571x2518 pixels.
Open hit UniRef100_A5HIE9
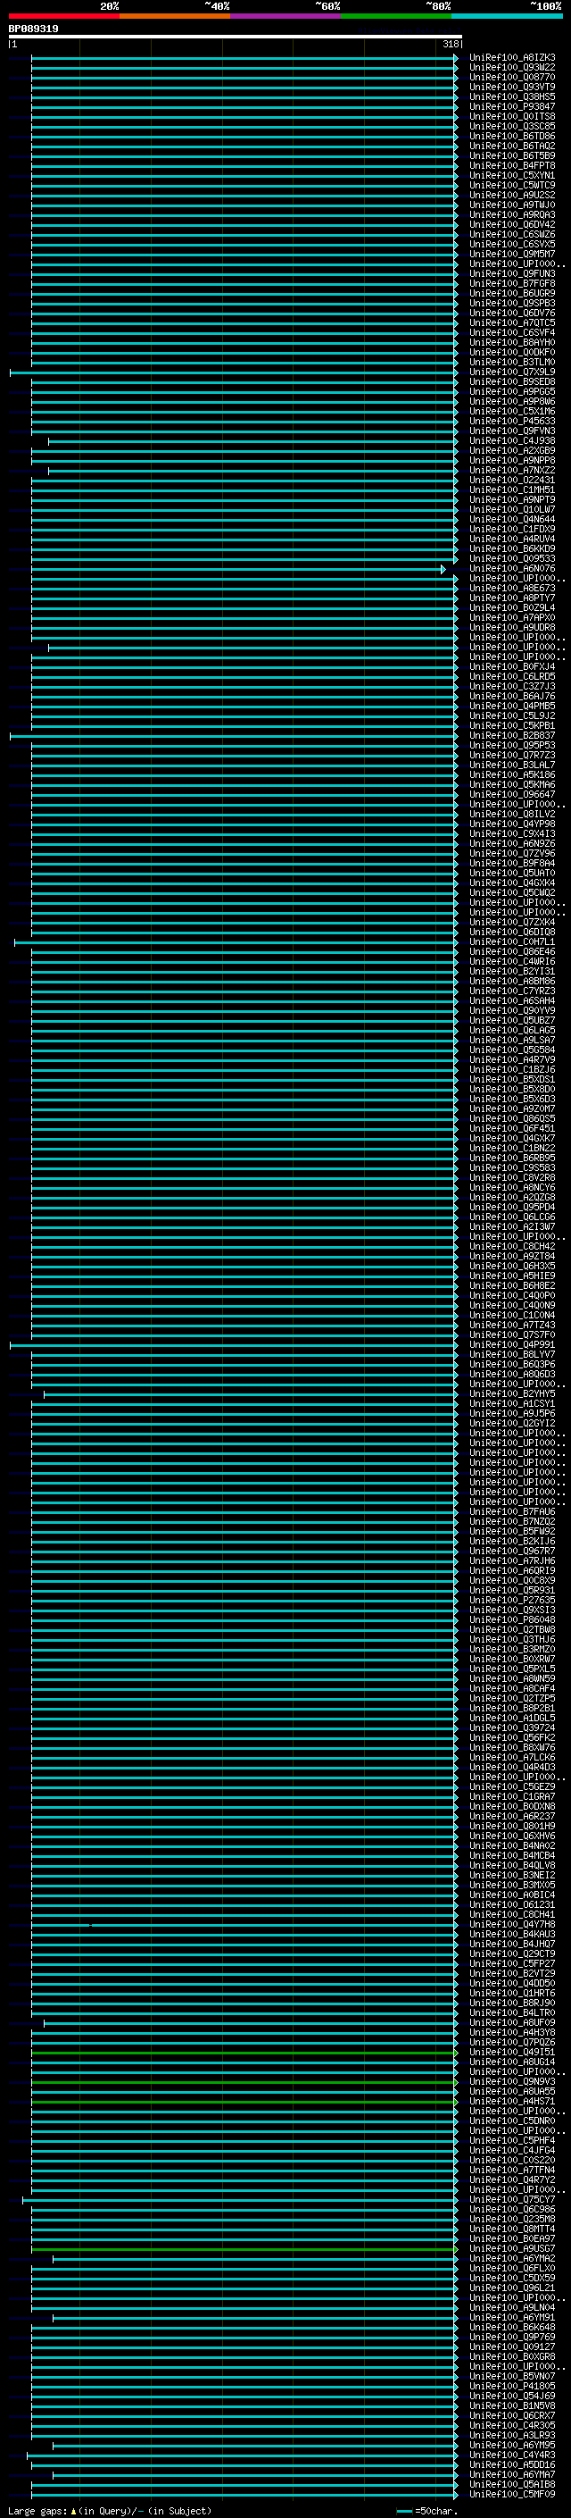(512, 1276)
